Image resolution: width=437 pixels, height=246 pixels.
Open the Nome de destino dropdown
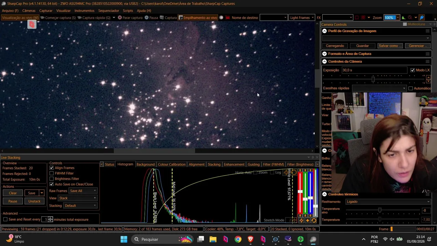273,17
